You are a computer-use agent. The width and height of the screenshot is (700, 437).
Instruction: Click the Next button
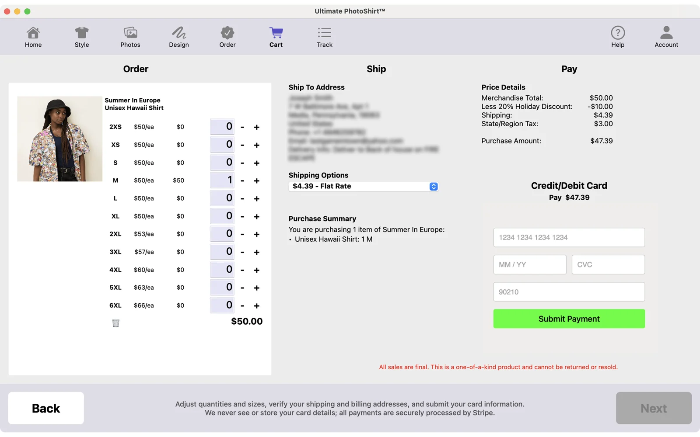654,408
